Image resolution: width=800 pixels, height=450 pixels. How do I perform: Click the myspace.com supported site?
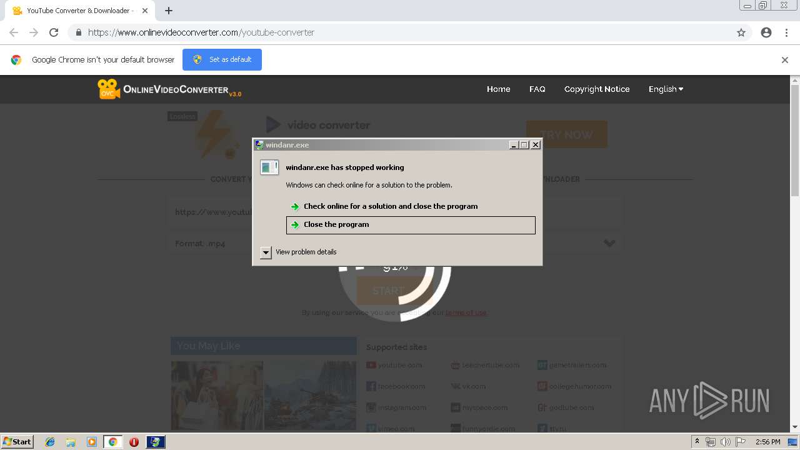click(x=479, y=407)
